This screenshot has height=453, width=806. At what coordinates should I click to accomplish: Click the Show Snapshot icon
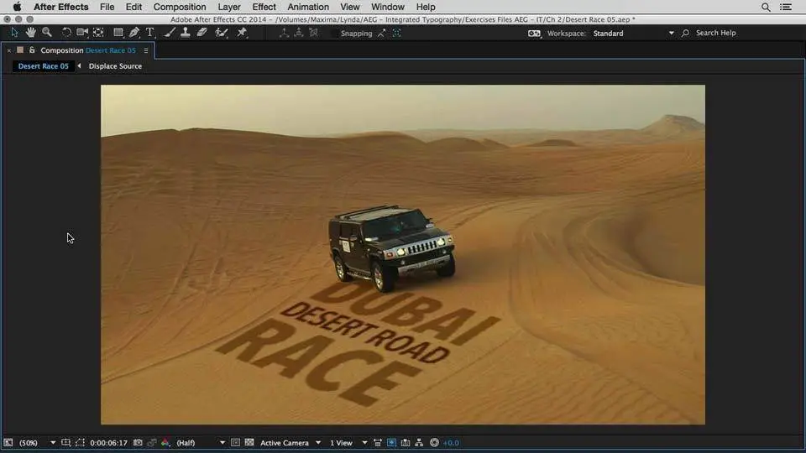[x=152, y=443]
